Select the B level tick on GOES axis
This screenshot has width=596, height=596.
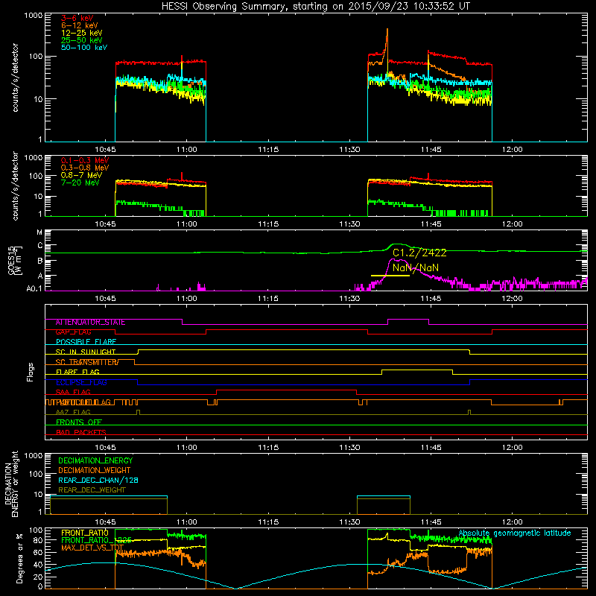39,261
